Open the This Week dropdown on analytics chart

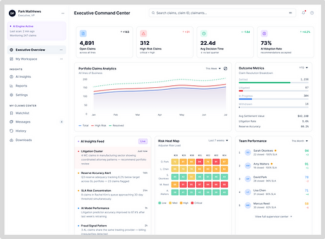[x=213, y=68]
